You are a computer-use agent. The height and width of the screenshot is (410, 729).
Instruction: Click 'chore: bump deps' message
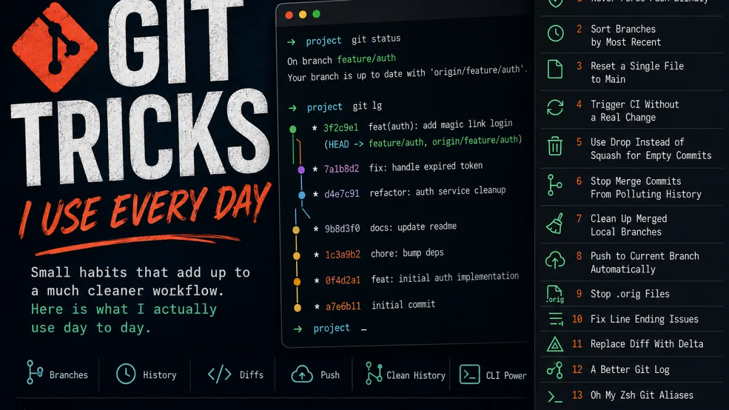pos(407,253)
